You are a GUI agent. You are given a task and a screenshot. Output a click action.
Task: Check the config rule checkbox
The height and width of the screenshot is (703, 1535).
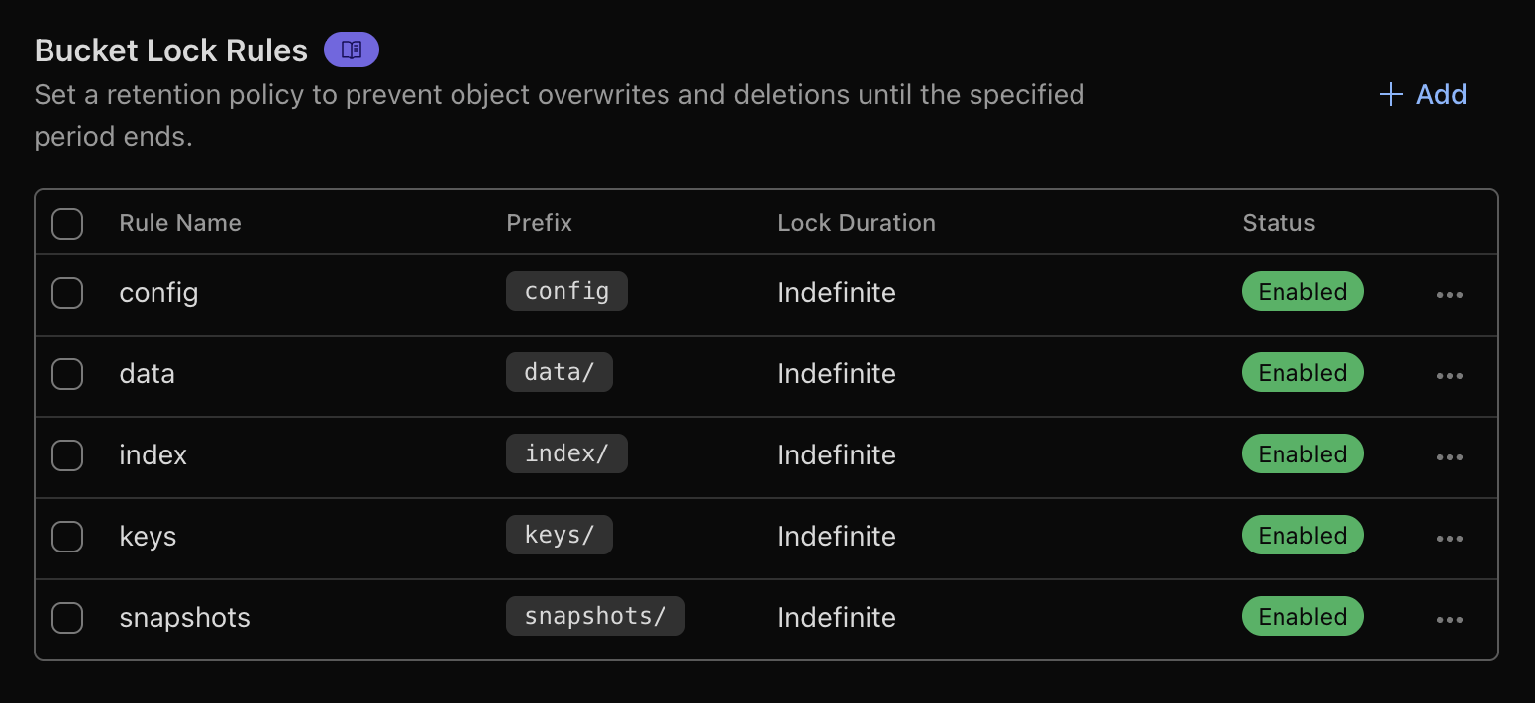[67, 293]
